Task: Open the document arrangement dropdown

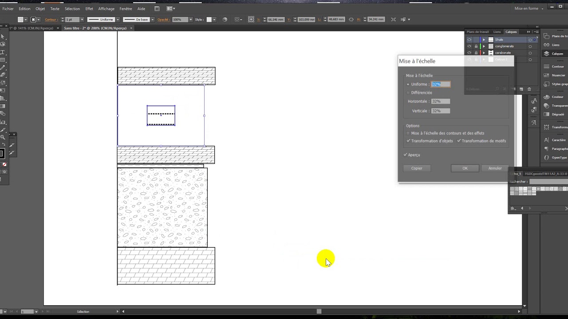Action: 171,8
